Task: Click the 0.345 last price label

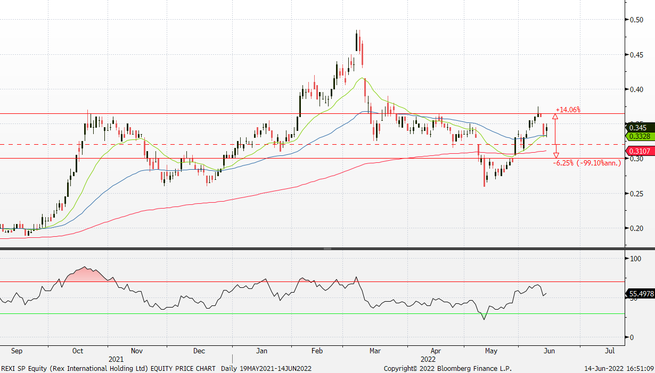Action: (x=640, y=128)
